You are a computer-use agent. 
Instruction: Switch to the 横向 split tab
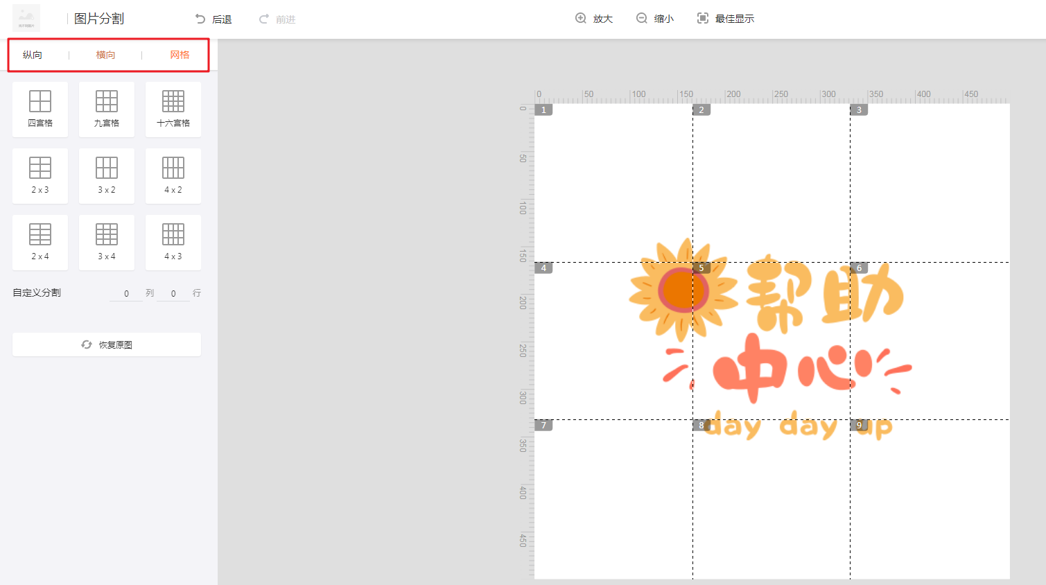(106, 55)
